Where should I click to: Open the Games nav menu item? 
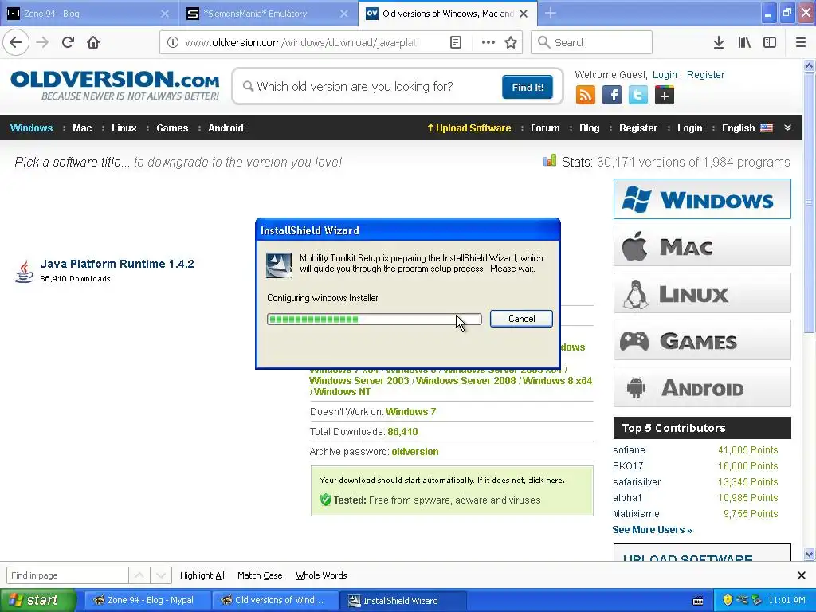pos(172,128)
